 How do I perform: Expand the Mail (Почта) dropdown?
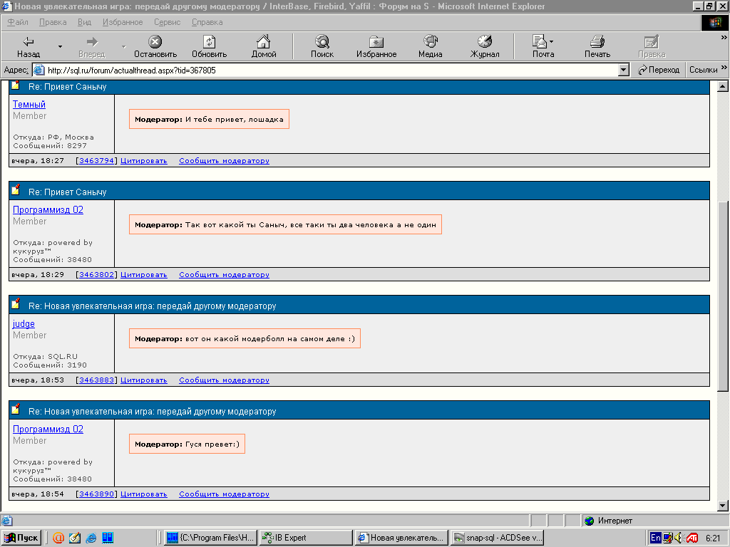coord(551,42)
